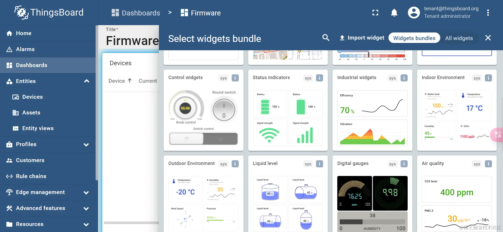Open the notifications bell

pos(394,13)
